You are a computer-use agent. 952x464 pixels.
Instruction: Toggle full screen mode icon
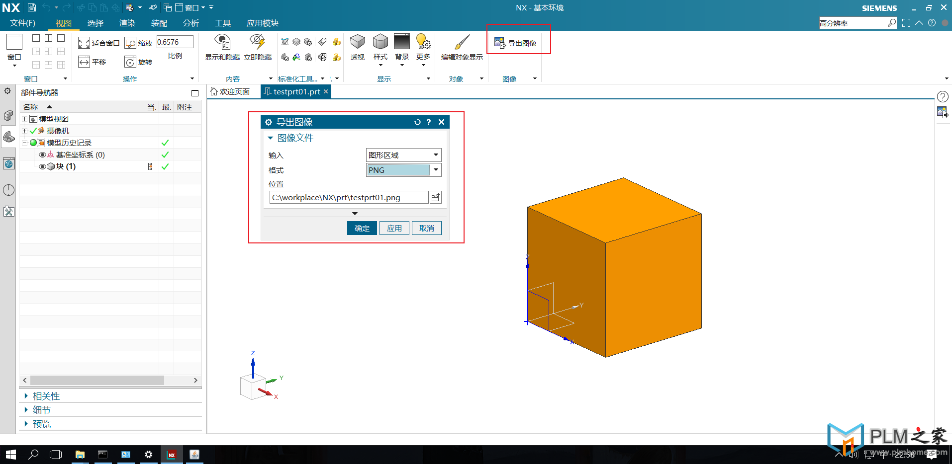click(906, 23)
